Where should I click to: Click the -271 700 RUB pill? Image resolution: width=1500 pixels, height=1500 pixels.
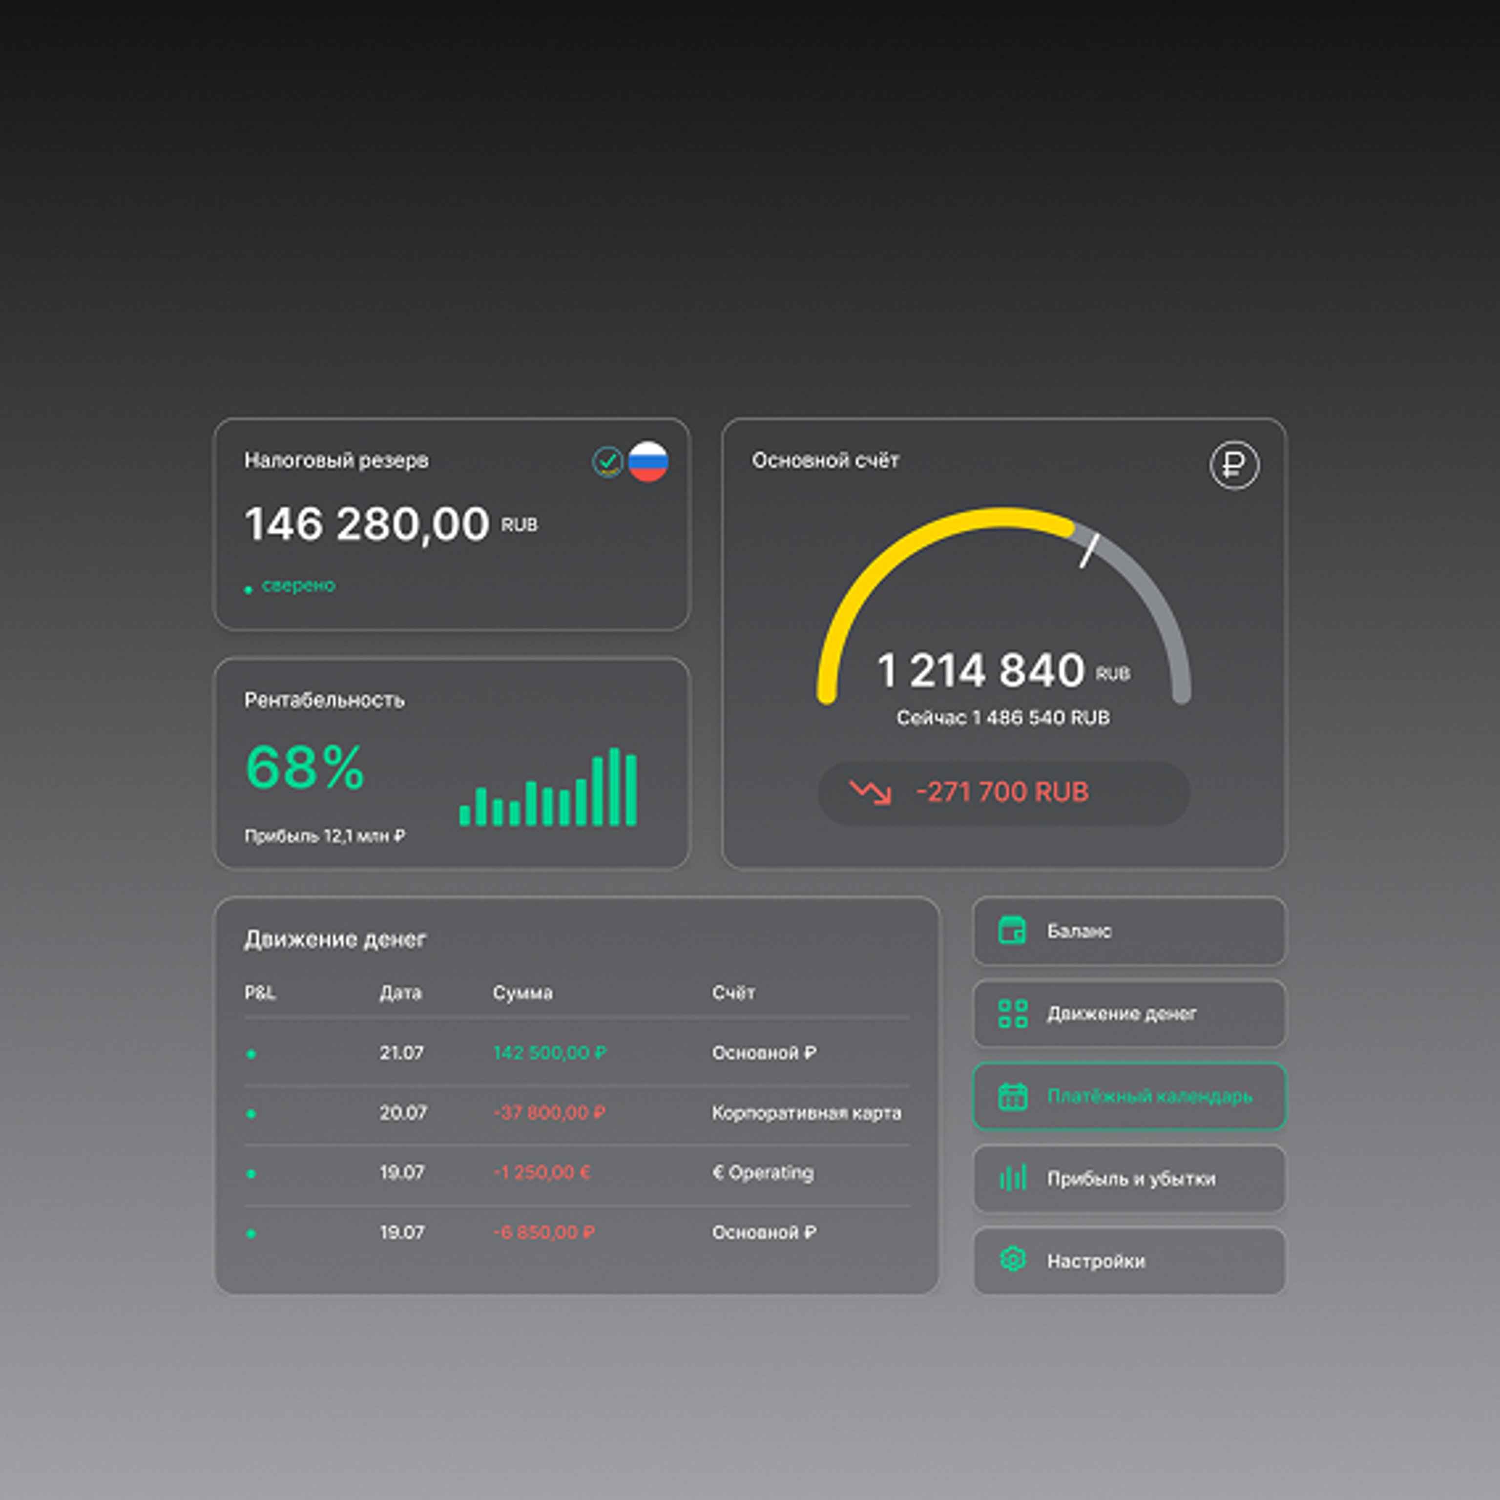point(1003,792)
